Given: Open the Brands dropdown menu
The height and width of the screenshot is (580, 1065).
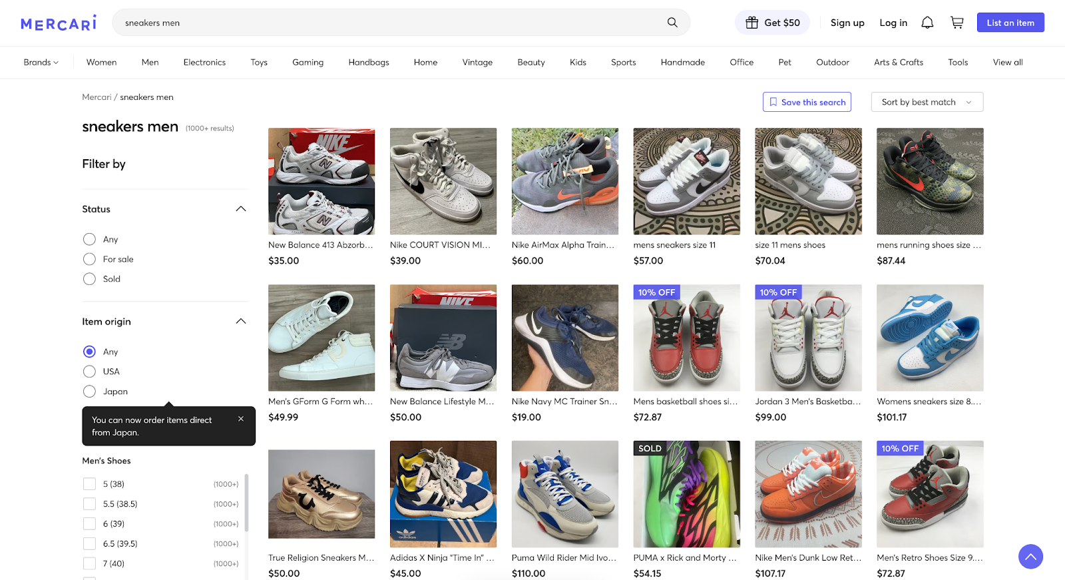Looking at the screenshot, I should point(41,63).
